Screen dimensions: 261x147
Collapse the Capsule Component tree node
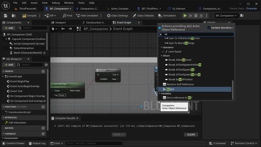[6, 39]
